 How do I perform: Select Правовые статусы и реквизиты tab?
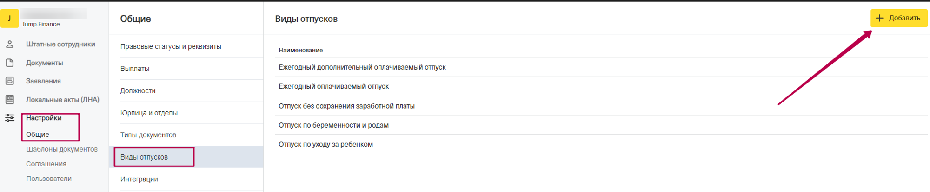[x=171, y=46]
